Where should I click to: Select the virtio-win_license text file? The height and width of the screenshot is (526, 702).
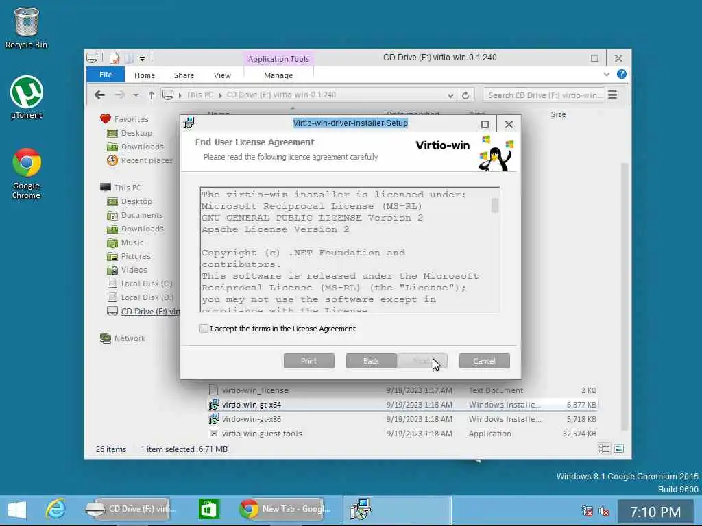[403, 390]
